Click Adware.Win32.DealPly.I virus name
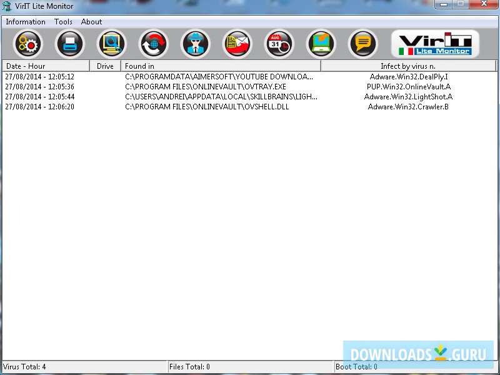 pos(409,77)
